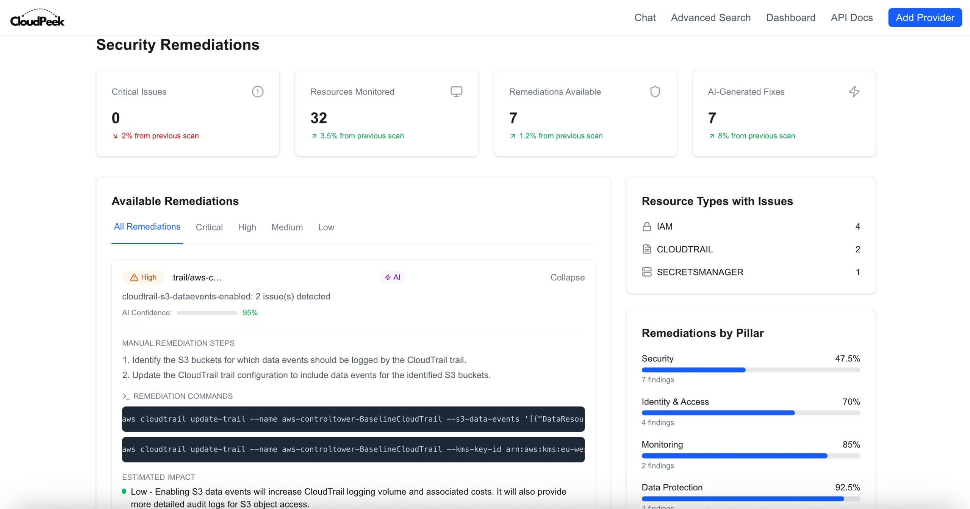Click the 7 findings text
This screenshot has width=970, height=509.
pyautogui.click(x=658, y=380)
